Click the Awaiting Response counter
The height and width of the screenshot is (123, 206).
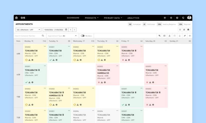166,24
